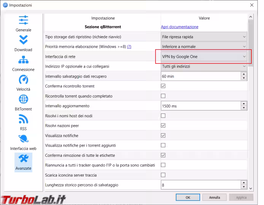Open the Interfaccia web planet icon
Image resolution: width=264 pixels, height=205 pixels.
click(x=24, y=139)
